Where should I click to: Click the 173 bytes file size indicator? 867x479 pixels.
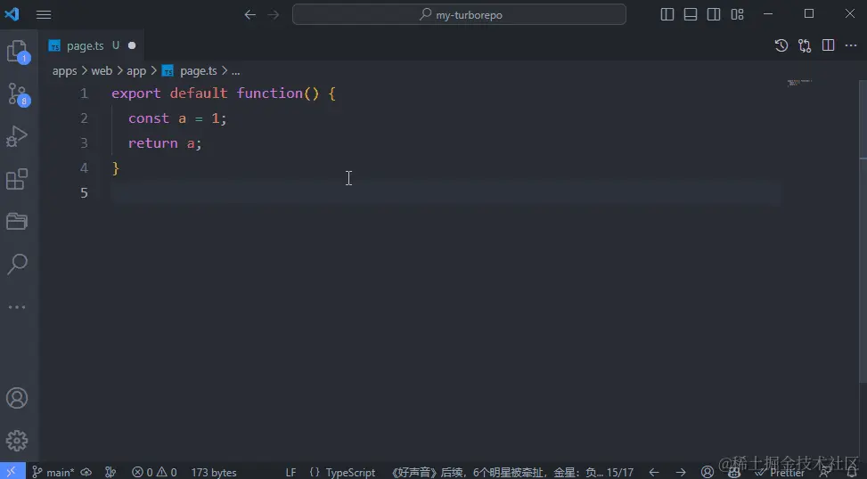(x=214, y=473)
